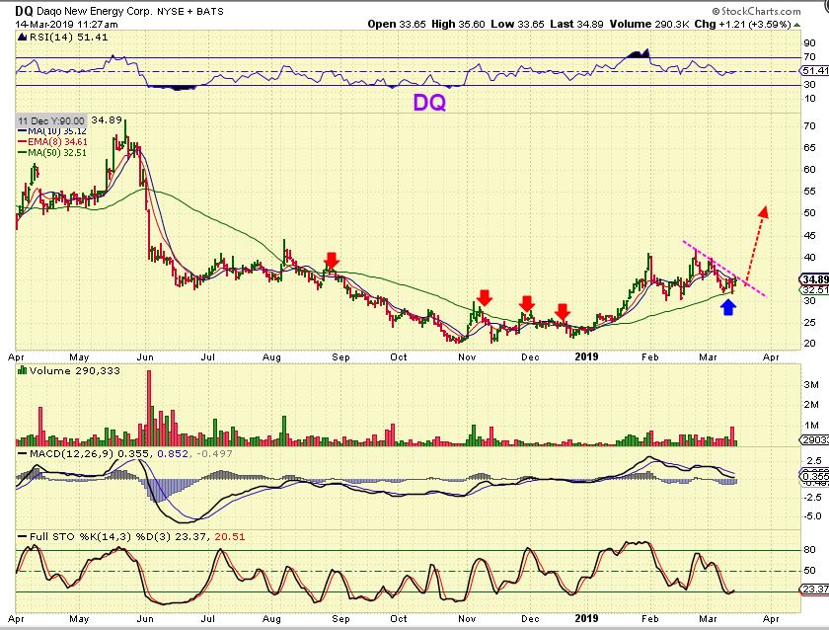This screenshot has height=630, width=829.
Task: Click the 3M volume axis label
Action: pos(811,384)
